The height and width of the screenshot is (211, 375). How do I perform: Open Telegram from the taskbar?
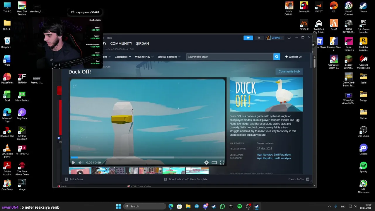click(x=197, y=206)
